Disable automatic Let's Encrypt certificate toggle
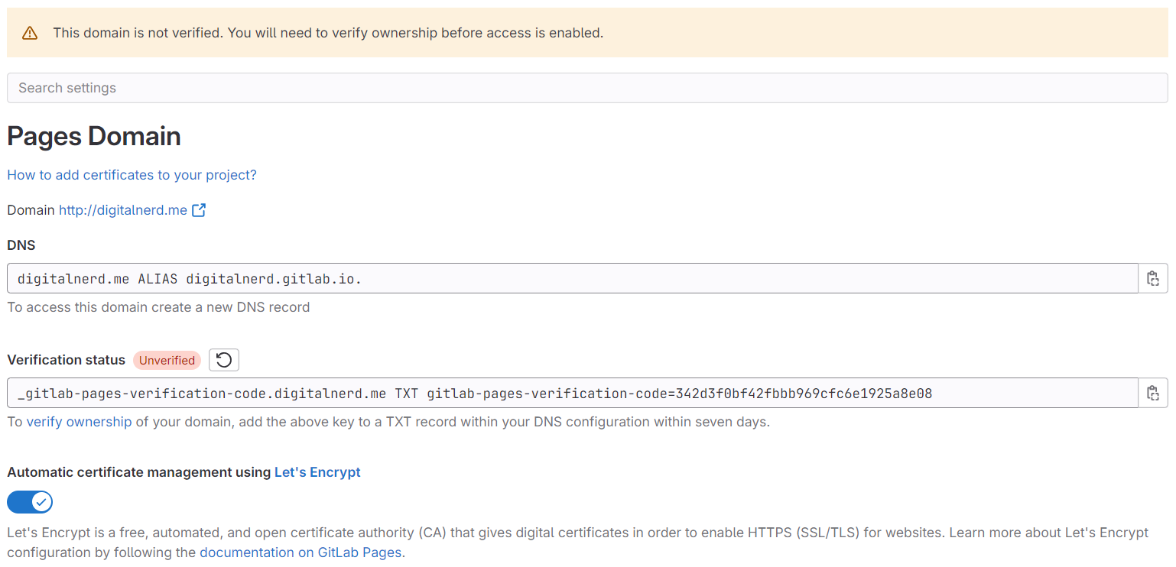Viewport: 1176px width, 567px height. [x=30, y=502]
